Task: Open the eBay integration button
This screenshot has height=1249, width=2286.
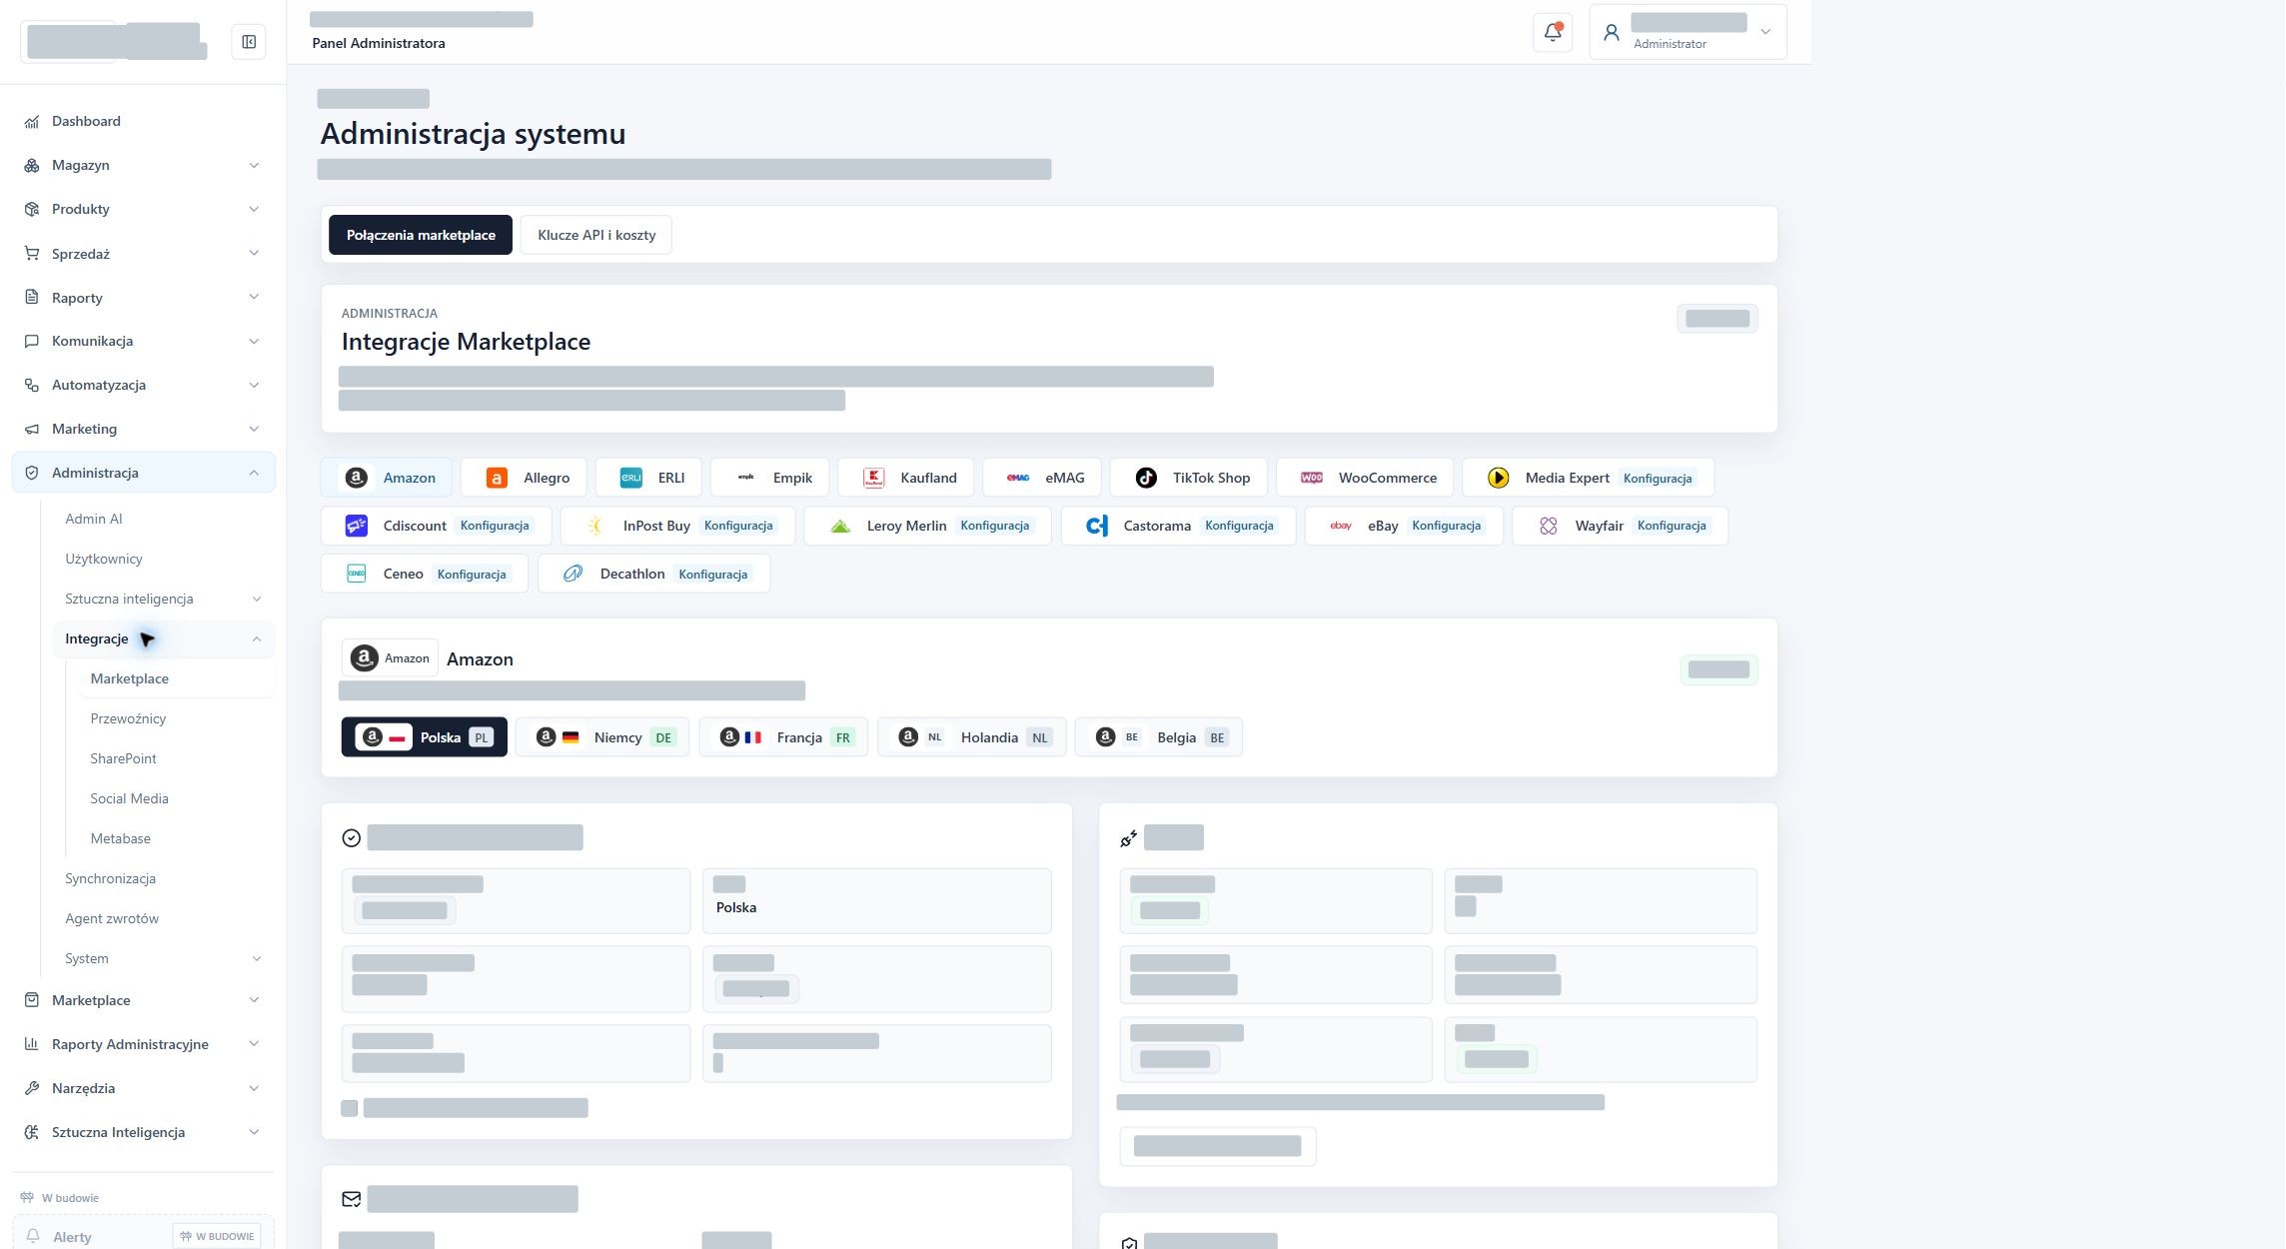Action: coord(1404,526)
